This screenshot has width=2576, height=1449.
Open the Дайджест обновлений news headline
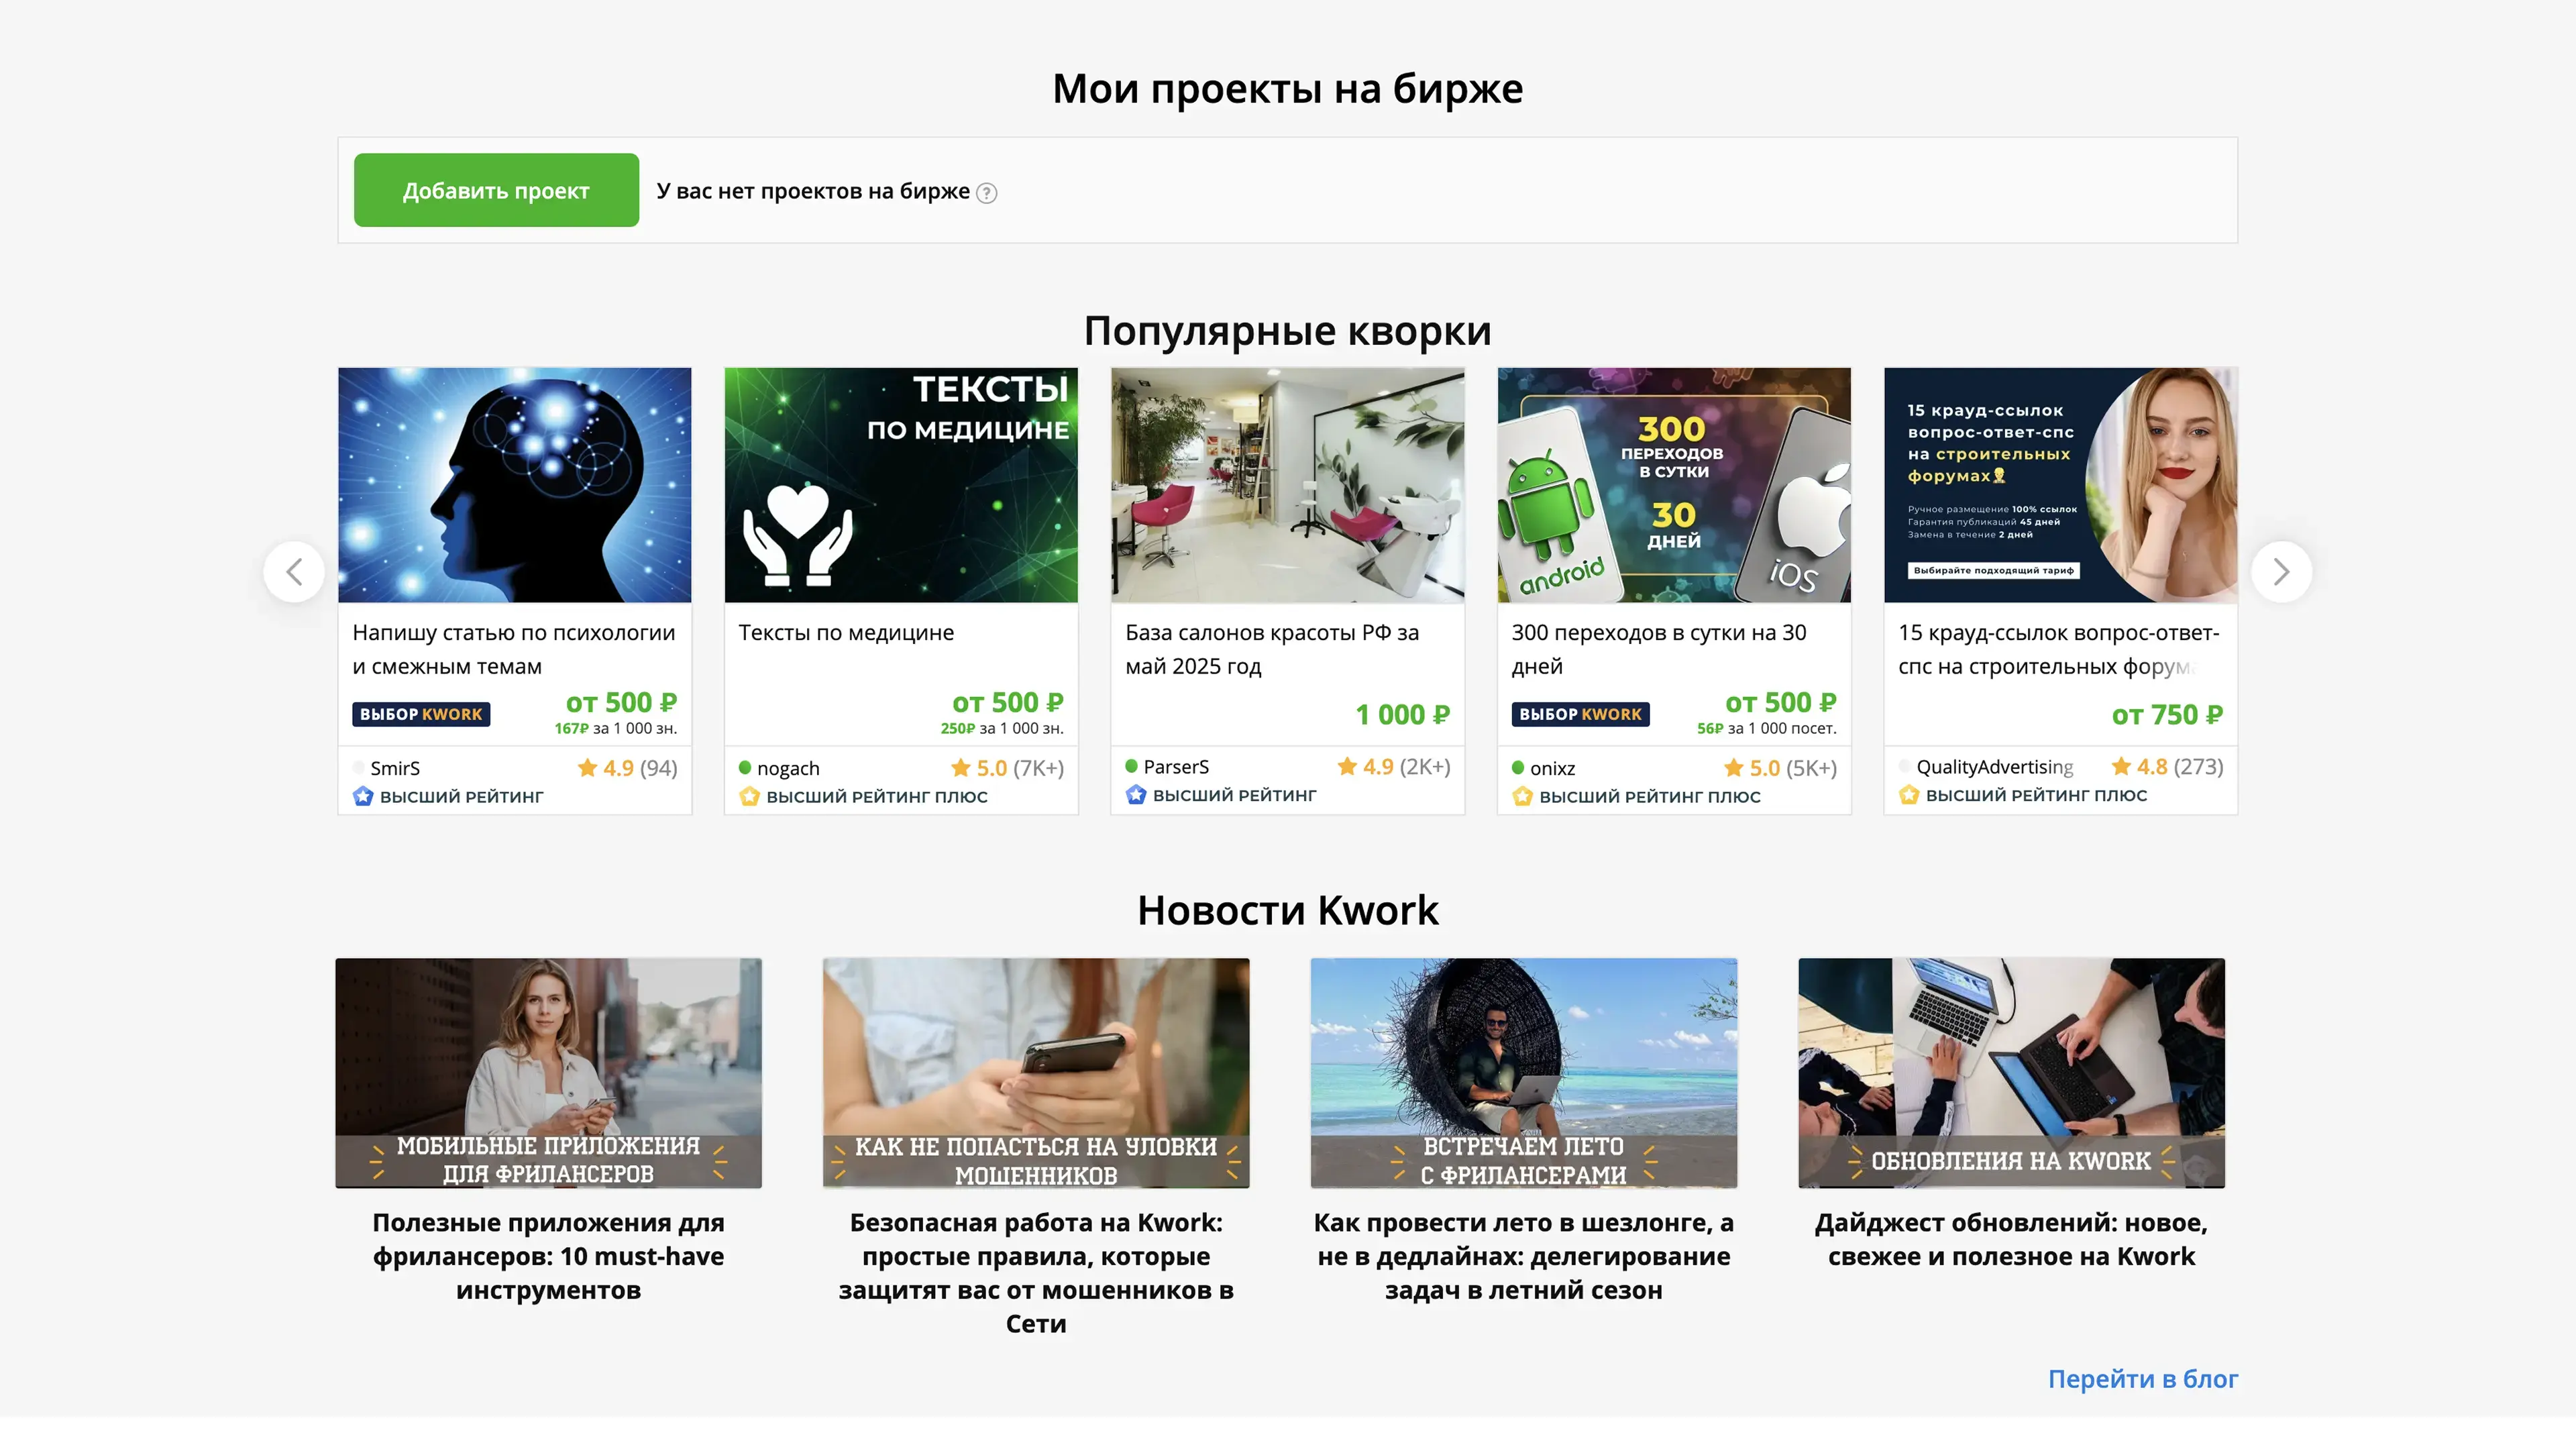click(2010, 1239)
